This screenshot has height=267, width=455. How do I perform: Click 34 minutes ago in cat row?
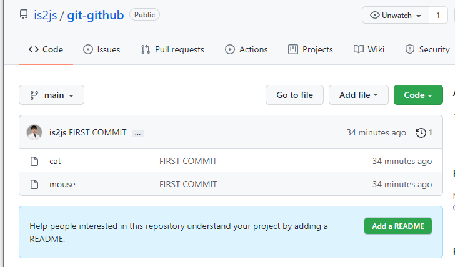[402, 161]
